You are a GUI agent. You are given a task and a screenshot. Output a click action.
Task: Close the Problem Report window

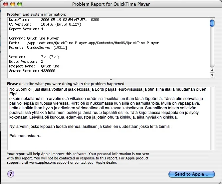tap(6, 4)
